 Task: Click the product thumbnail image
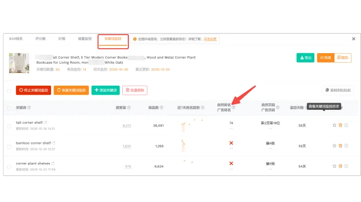tap(19, 63)
